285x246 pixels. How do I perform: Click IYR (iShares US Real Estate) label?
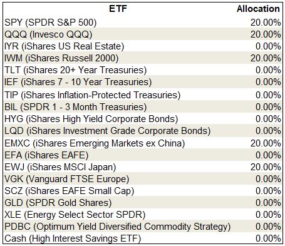point(65,46)
